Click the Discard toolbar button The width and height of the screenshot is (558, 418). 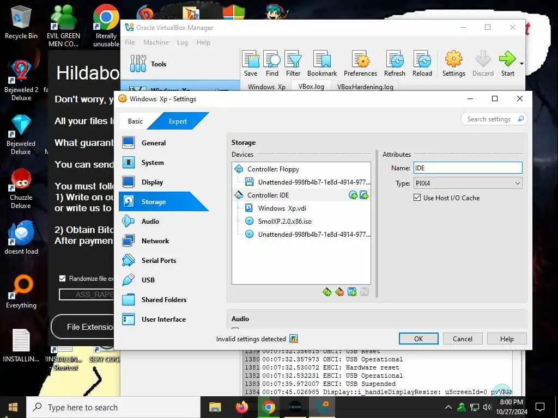483,63
